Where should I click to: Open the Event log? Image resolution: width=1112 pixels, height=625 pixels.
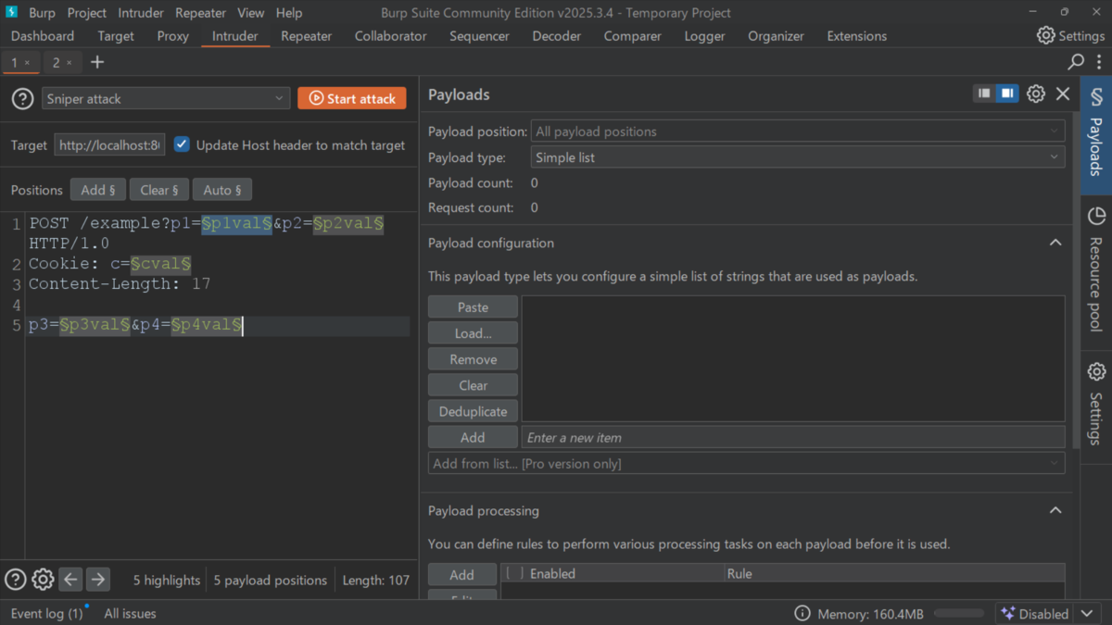[46, 614]
